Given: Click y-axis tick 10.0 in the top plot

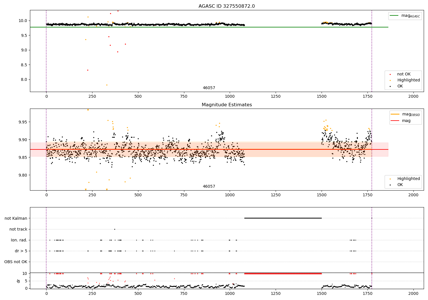Looking at the screenshot, I should pos(23,21).
